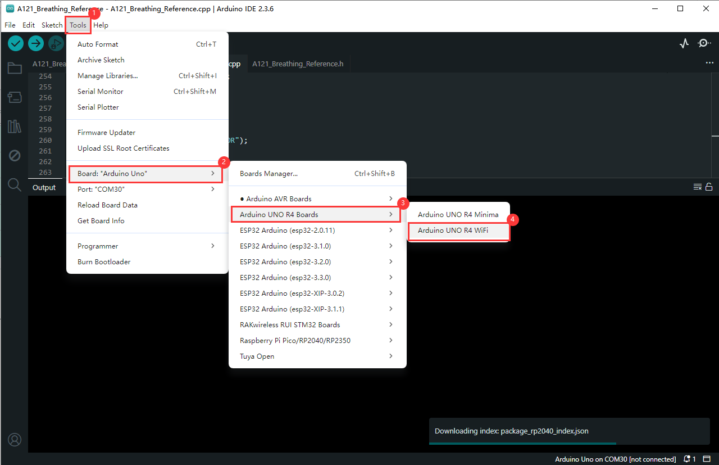Toggle the output panel lock icon

pos(709,187)
